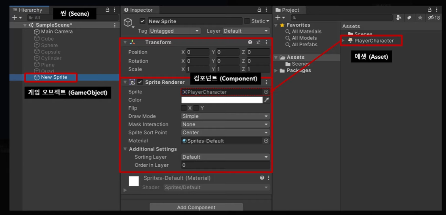Viewport: 446px width, 215px height.
Task: Open Sprites-Default material kebab menu
Action: 268,178
